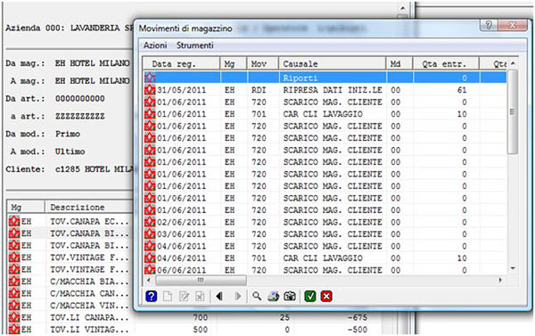Click the Descrizione column header in background window
Viewport: 535px width, 336px height.
pyautogui.click(x=88, y=207)
